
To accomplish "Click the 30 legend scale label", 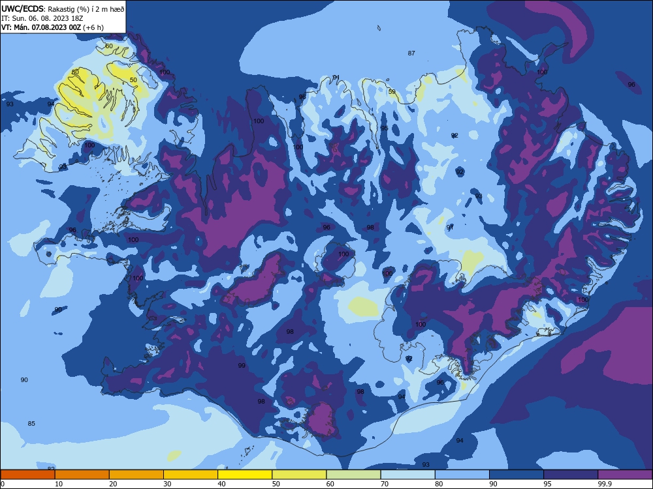I will [x=167, y=484].
